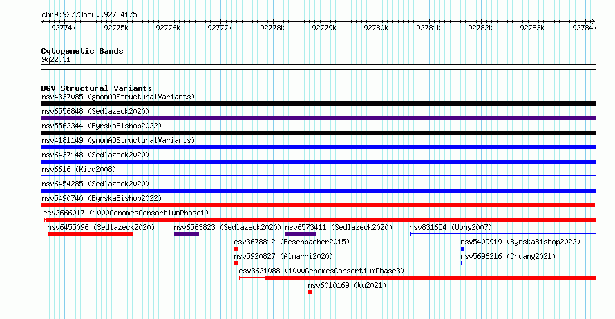Open nsv5409919 (ByrskaBishop2022) label

pyautogui.click(x=520, y=242)
